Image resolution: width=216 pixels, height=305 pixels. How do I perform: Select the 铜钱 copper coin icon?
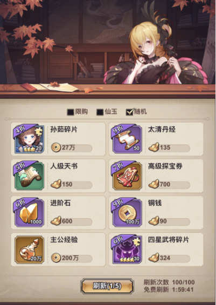[127, 213]
